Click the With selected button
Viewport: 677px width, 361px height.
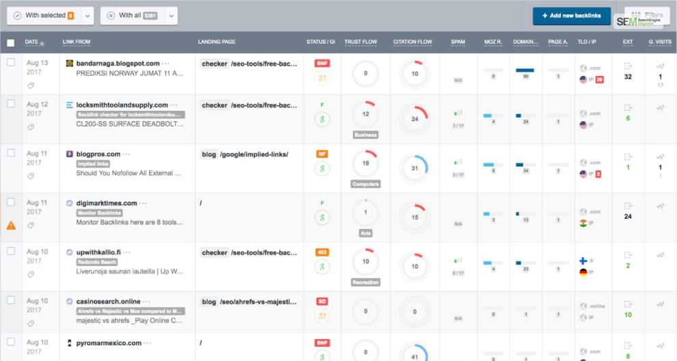(44, 16)
